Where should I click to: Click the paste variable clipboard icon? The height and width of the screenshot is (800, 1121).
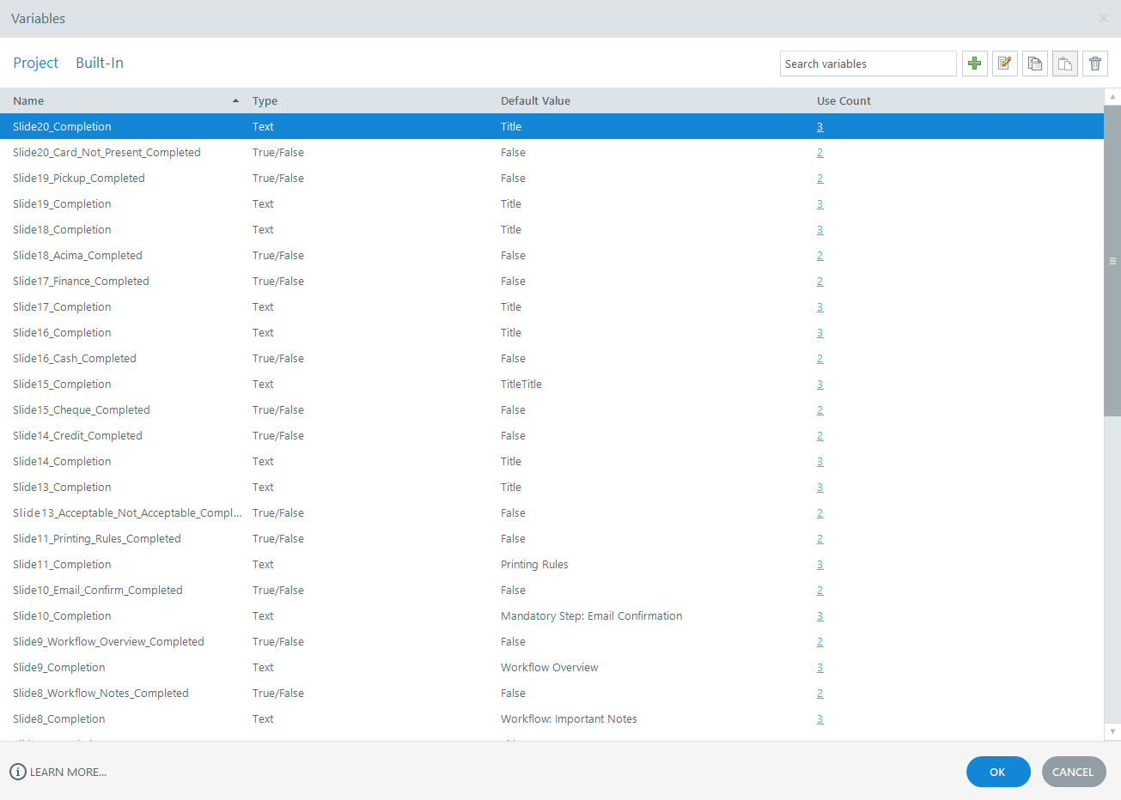pos(1064,63)
